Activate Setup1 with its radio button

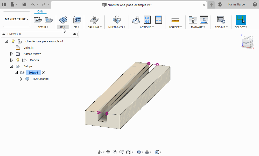[x=44, y=73]
